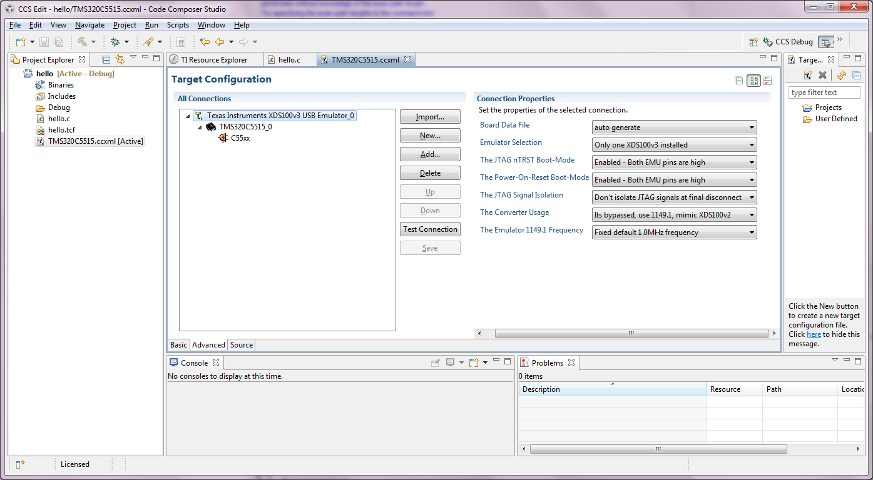Image resolution: width=873 pixels, height=480 pixels.
Task: Open the Scripts menu
Action: click(178, 25)
